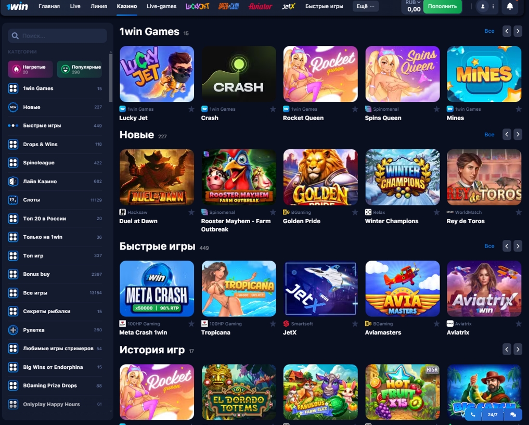Select the Популярные category button
This screenshot has width=529, height=425.
pos(80,69)
